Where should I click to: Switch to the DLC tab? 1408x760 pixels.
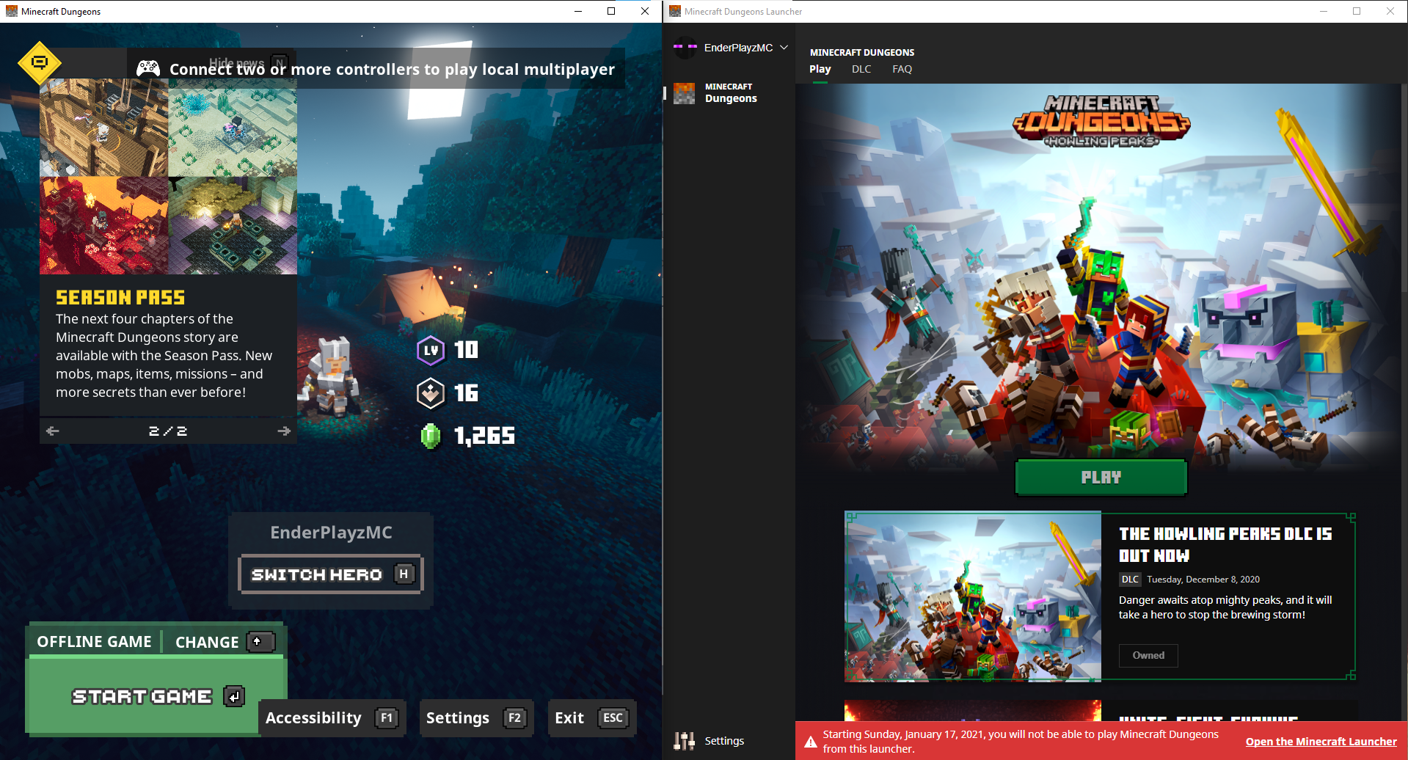(861, 69)
